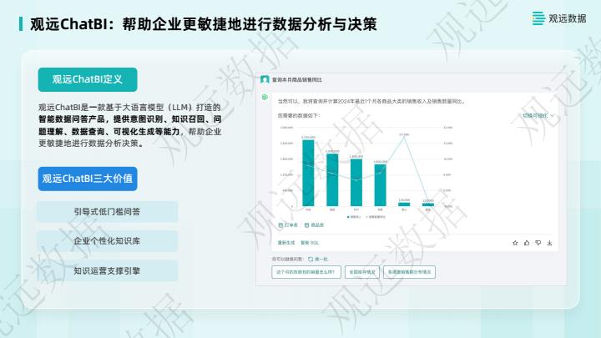
Task: Click the thumbs-up like icon
Action: pyautogui.click(x=527, y=243)
